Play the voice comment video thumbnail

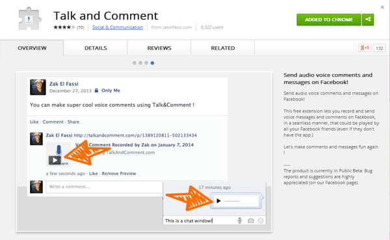[55, 160]
